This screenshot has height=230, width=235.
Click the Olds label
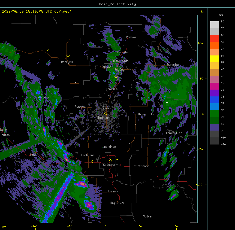tap(106, 108)
